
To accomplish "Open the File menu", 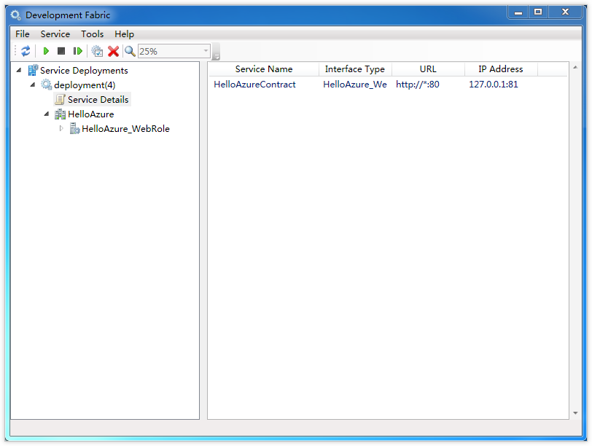I will coord(23,34).
